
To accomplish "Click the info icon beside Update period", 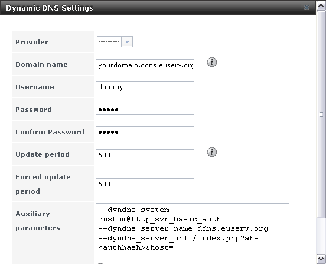I will [212, 152].
